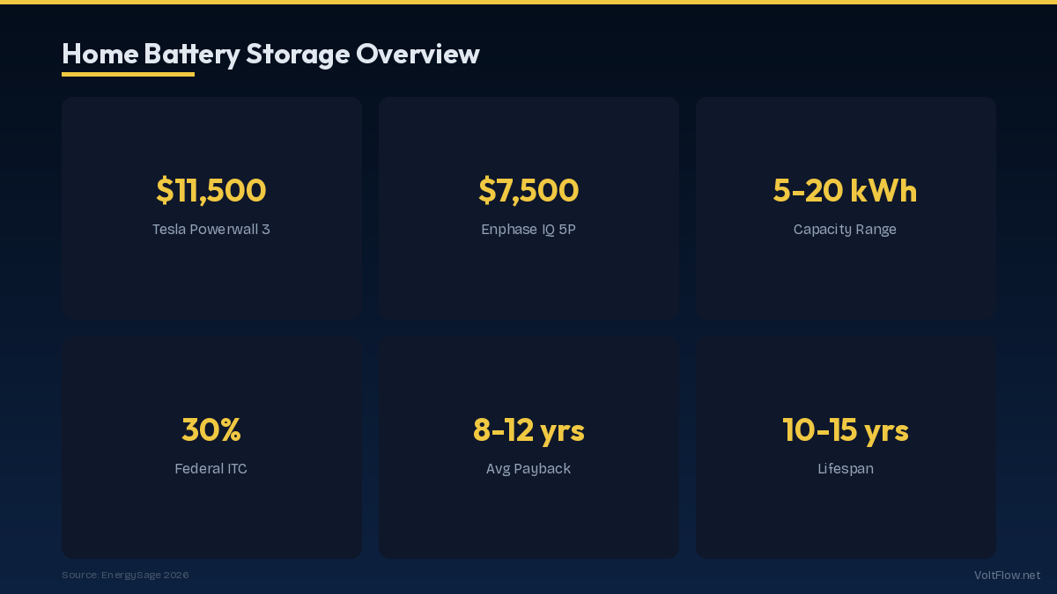Click the Federal ITC label
This screenshot has height=594, width=1057.
click(x=211, y=469)
